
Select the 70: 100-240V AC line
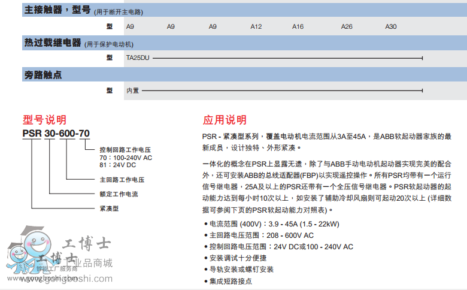point(126,158)
